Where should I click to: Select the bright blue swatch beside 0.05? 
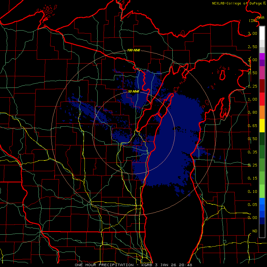[x=262, y=201]
